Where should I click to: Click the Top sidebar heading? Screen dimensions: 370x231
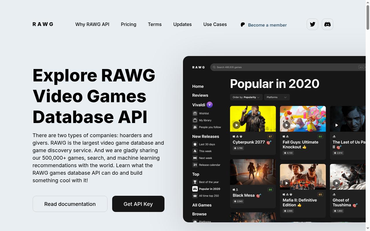click(196, 174)
